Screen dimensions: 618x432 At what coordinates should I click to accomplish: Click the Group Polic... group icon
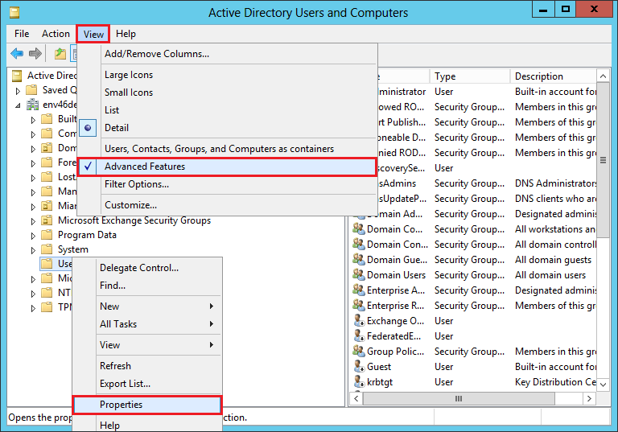[x=359, y=352]
